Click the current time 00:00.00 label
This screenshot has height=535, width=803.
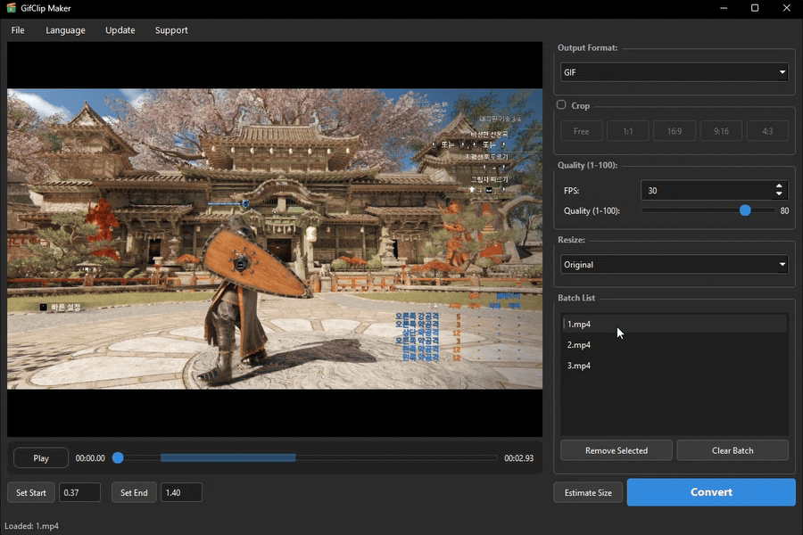pos(90,458)
